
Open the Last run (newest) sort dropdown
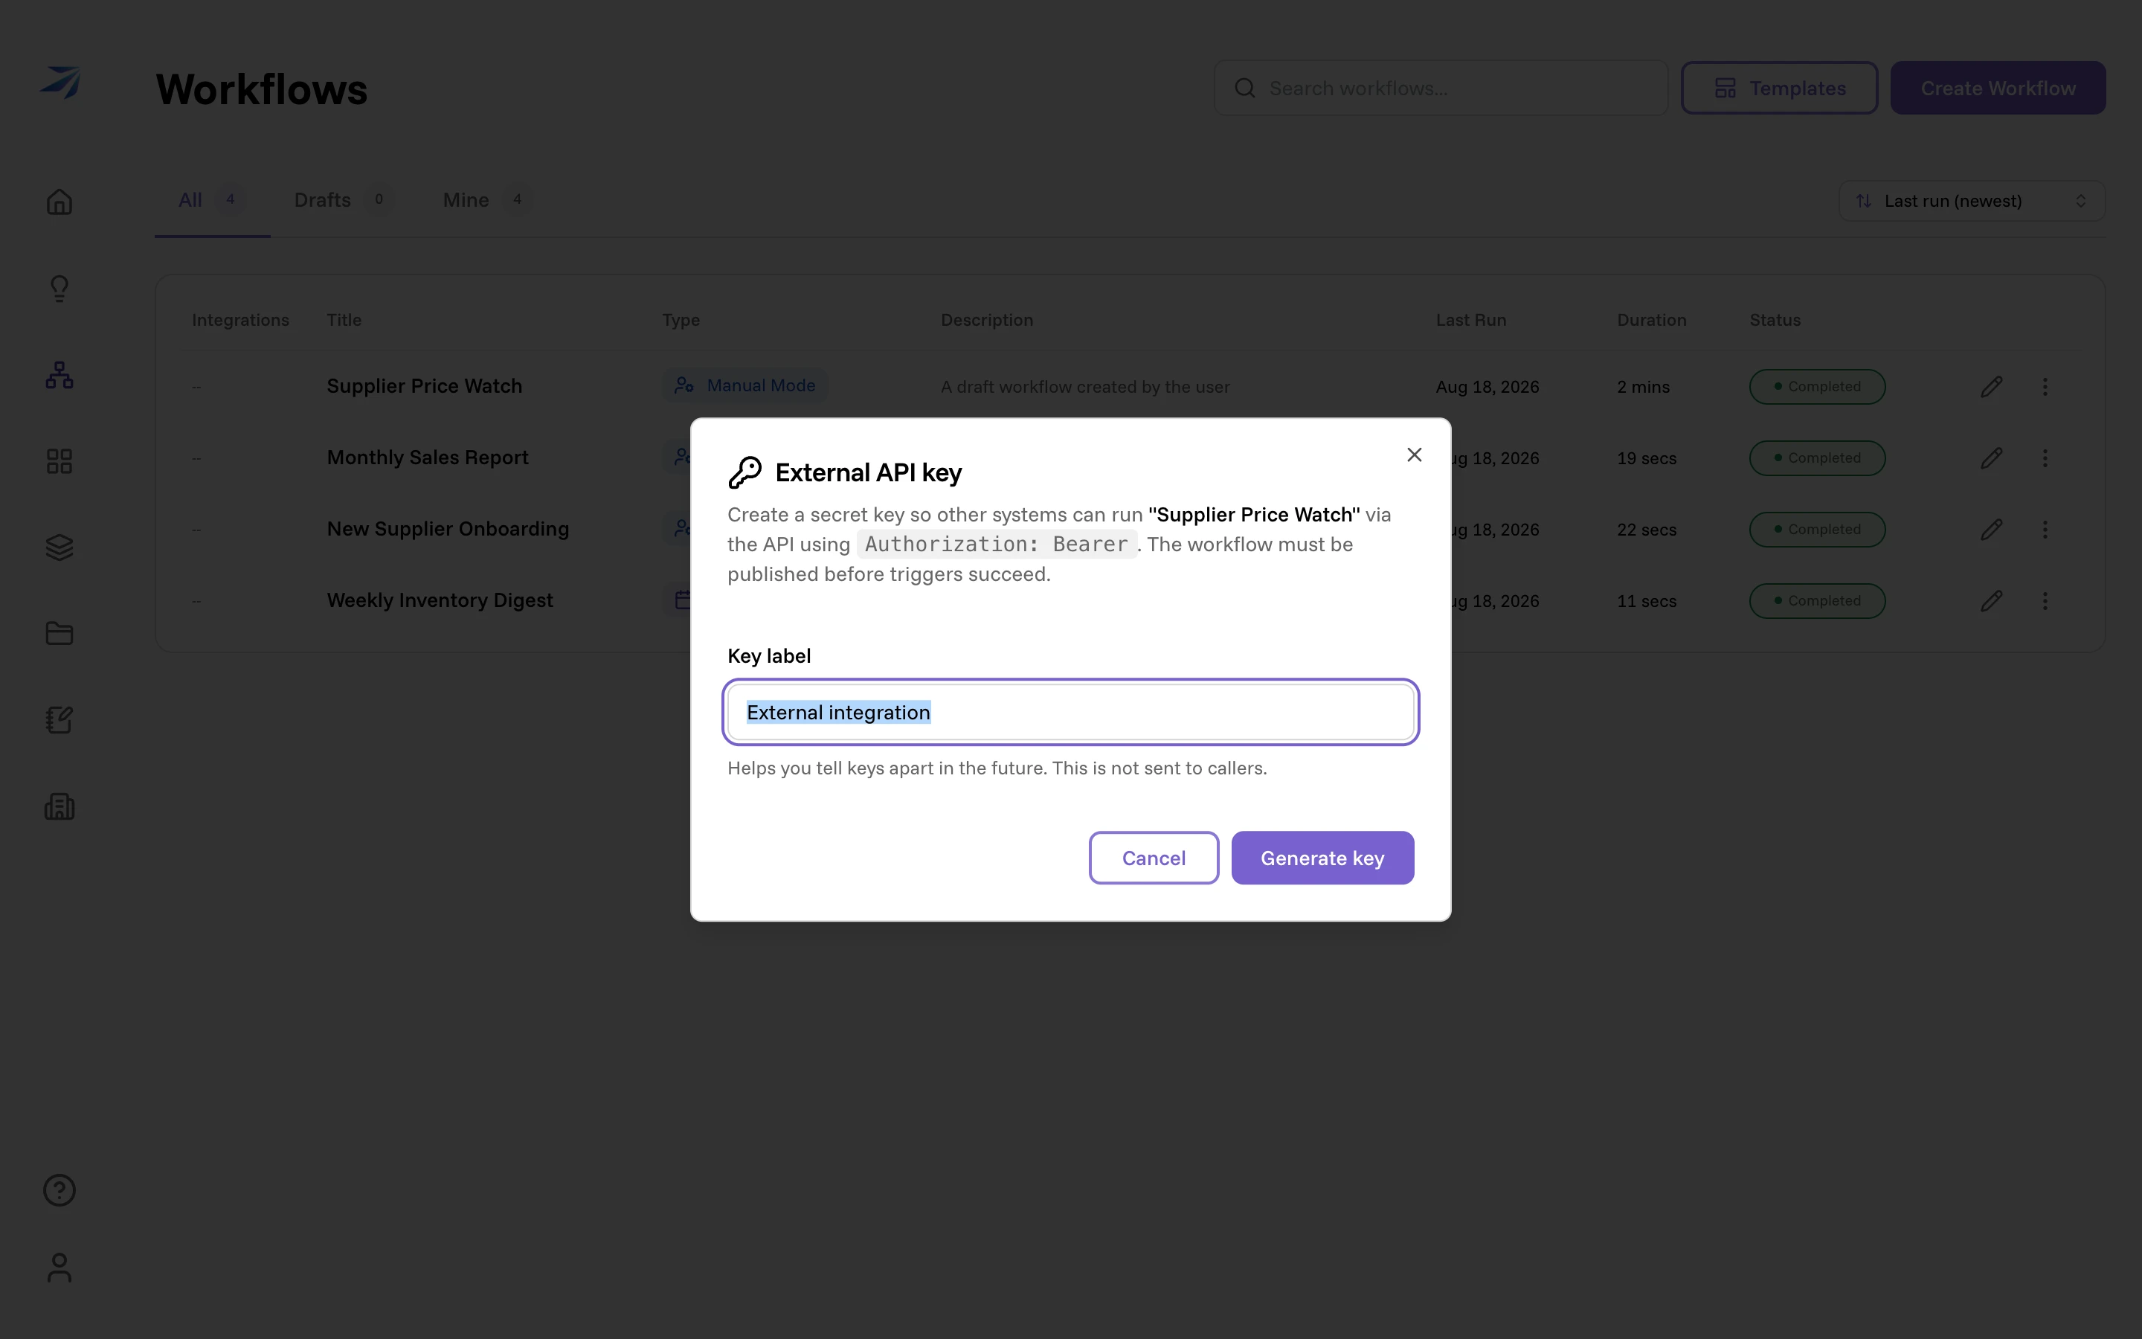point(1971,201)
